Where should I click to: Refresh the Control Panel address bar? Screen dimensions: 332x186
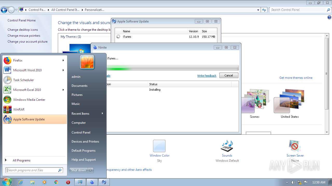click(x=264, y=10)
